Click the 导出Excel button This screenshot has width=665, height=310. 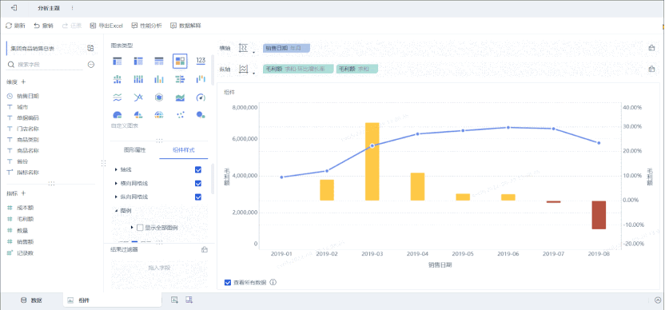tap(106, 26)
